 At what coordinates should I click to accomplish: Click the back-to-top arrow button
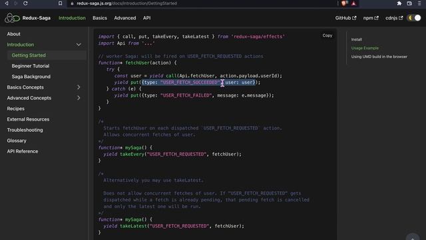(x=413, y=237)
